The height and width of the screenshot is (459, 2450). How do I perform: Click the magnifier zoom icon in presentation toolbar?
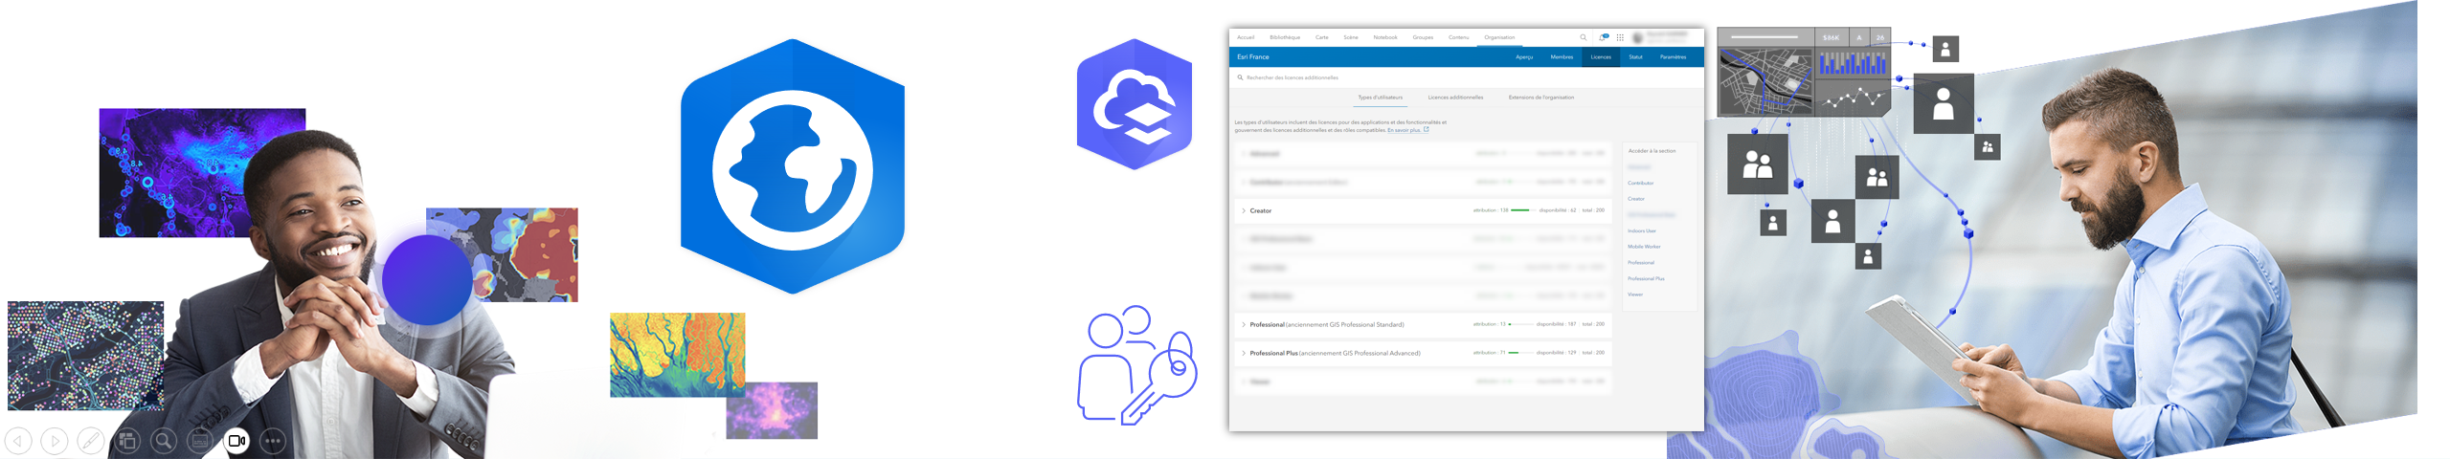(164, 441)
